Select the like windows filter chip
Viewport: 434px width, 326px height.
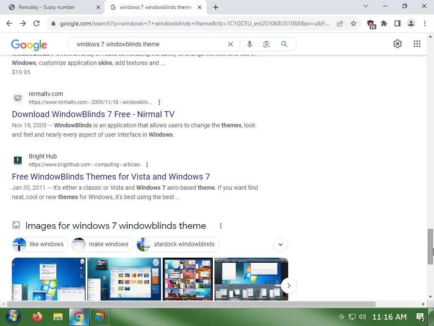coord(40,244)
